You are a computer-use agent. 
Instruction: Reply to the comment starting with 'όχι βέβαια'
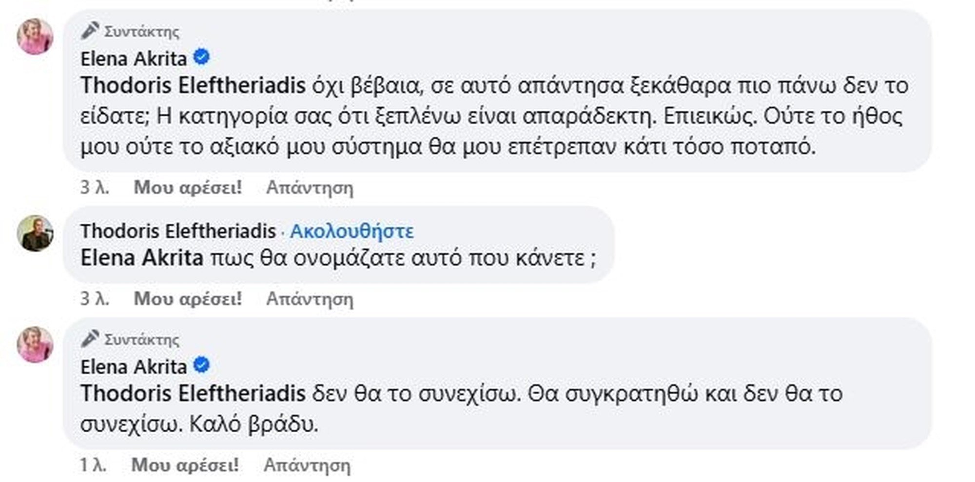coord(310,188)
